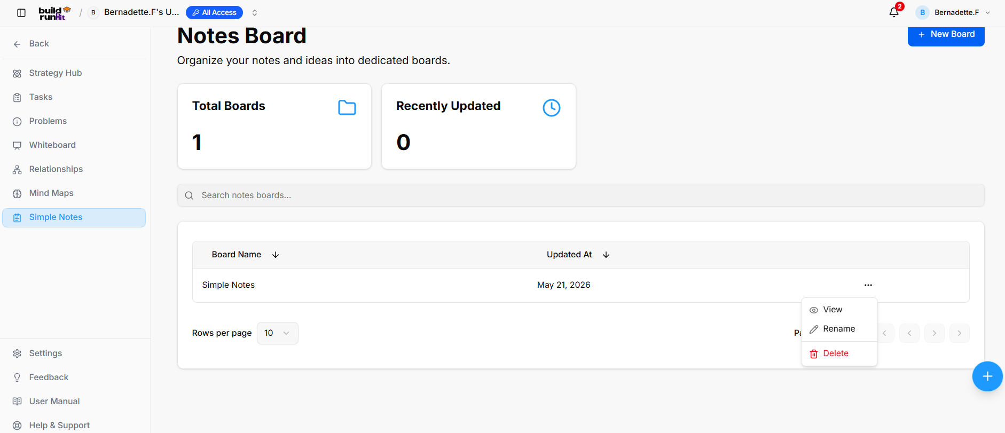Jump to the last page arrow
Screen dimensions: 1005x433
pos(960,333)
